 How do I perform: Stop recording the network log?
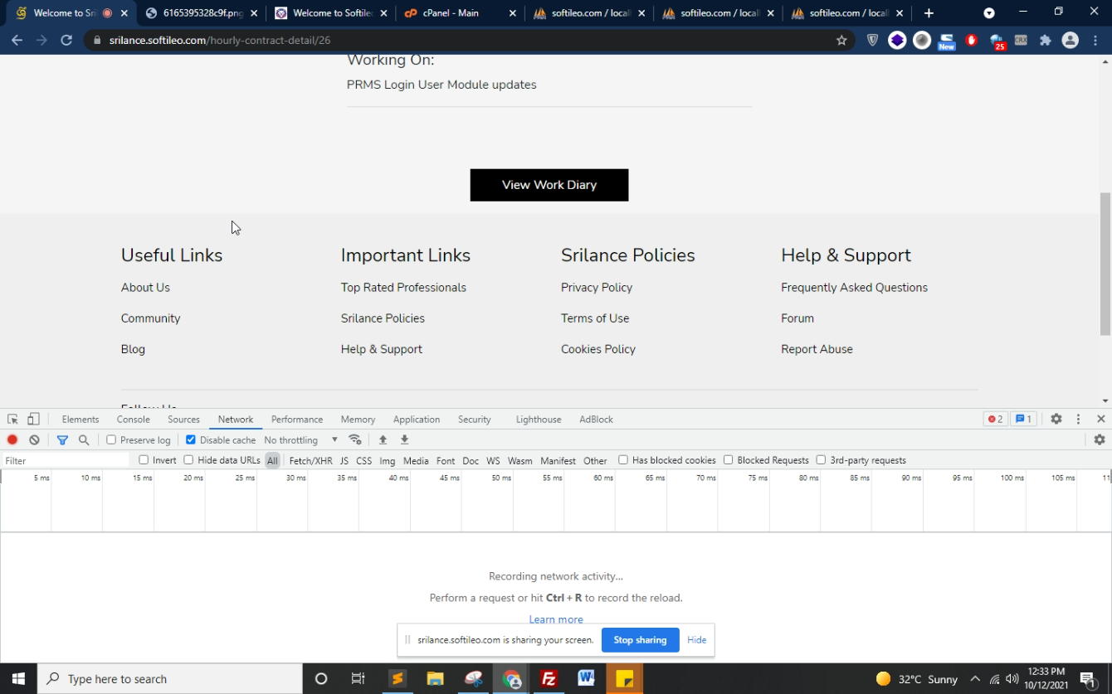12,440
